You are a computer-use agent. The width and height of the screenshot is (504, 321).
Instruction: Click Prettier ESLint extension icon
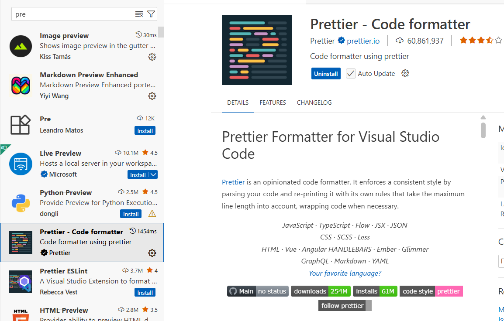(21, 281)
